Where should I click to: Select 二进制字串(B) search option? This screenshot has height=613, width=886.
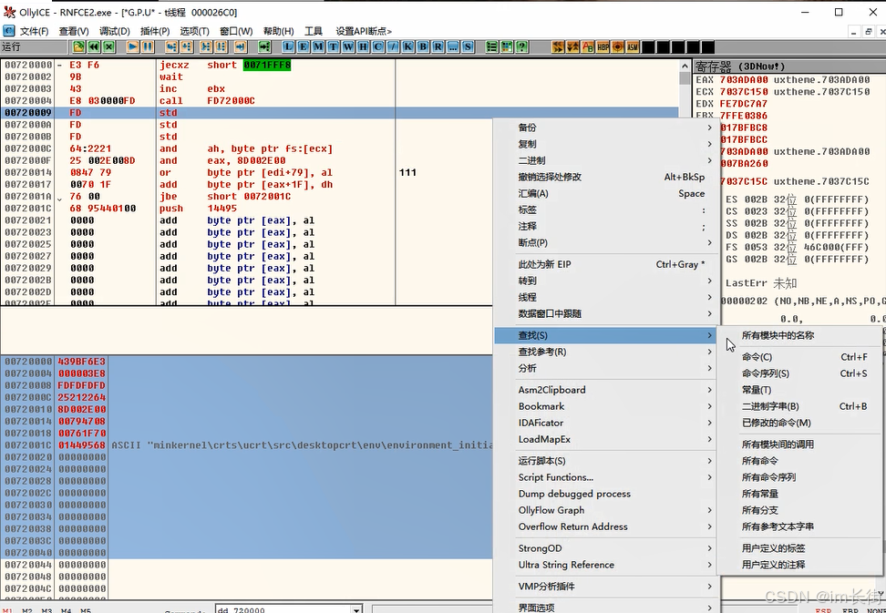coord(799,406)
